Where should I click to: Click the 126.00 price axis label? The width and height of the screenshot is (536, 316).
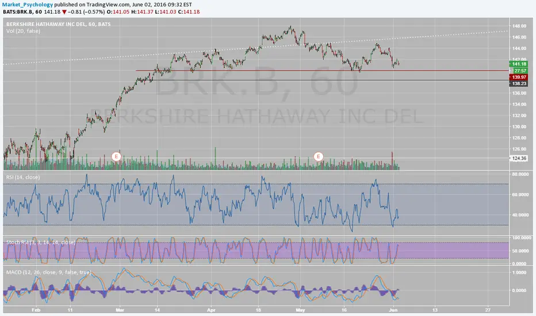pyautogui.click(x=519, y=149)
